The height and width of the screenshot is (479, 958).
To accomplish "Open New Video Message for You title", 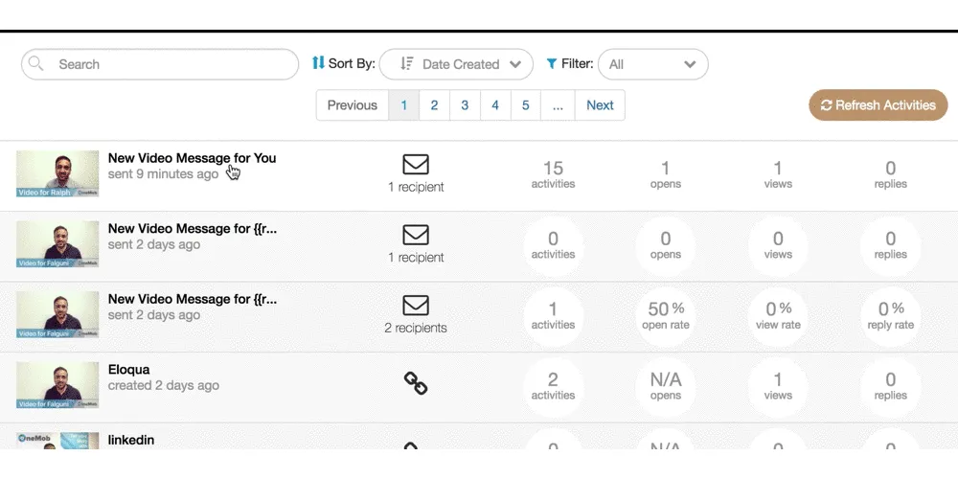I will tap(192, 158).
